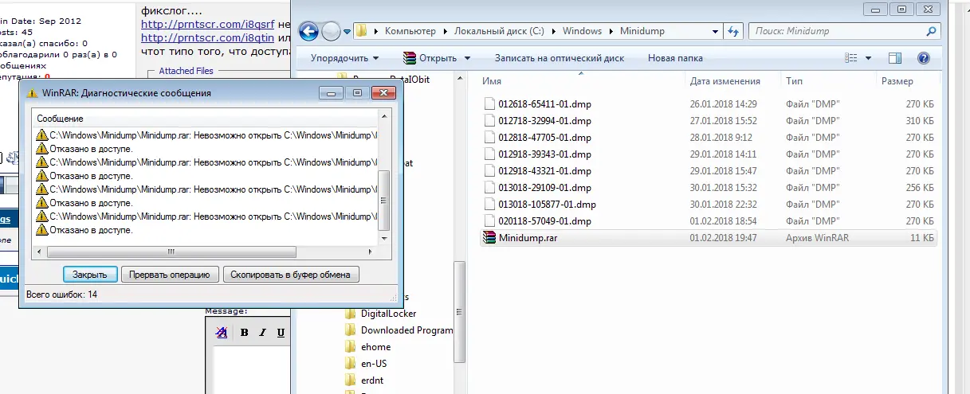The height and width of the screenshot is (394, 970).
Task: Click Закрыть in WinRAR dialog
Action: (90, 274)
